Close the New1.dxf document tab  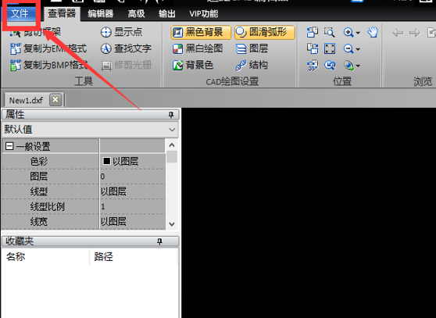(55, 99)
